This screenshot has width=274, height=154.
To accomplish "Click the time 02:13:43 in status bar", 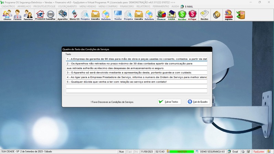I will pos(160,152).
